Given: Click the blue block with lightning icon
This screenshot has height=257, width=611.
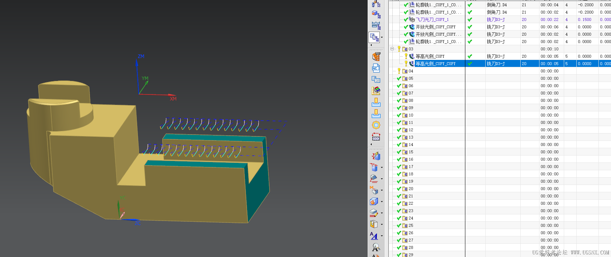Looking at the screenshot, I should click(376, 156).
